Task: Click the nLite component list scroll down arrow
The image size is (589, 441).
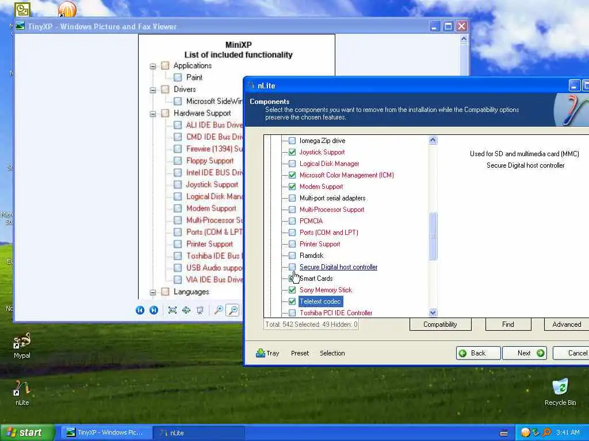Action: click(433, 312)
